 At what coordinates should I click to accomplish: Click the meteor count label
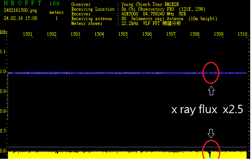56,13
